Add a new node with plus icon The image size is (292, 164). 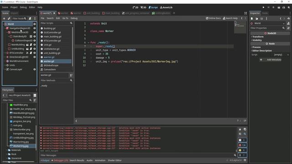[4, 18]
